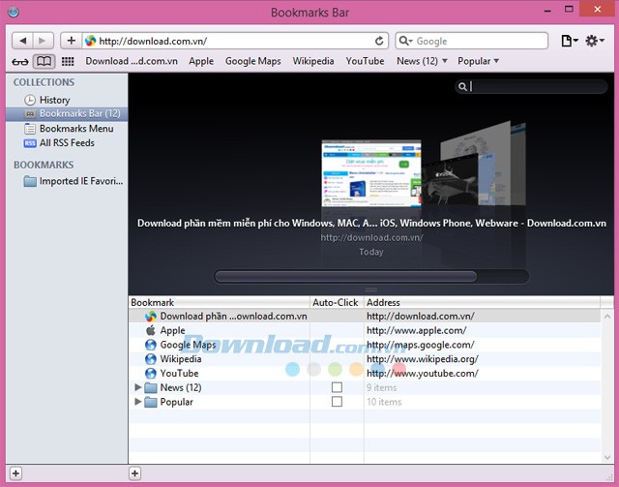Toggle the Show All Bookmarks book icon
The image size is (619, 487).
pyautogui.click(x=44, y=61)
